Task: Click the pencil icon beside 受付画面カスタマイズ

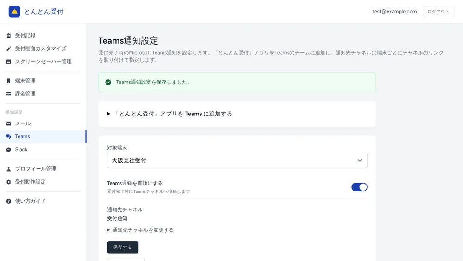Action: click(8, 49)
